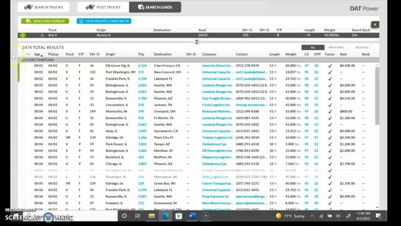Open 71°F Sunny weather widget
The height and width of the screenshot is (226, 401).
pyautogui.click(x=290, y=216)
